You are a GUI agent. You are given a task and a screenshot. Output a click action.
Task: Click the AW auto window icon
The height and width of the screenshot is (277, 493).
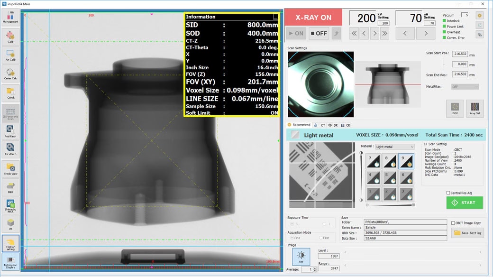click(301, 257)
